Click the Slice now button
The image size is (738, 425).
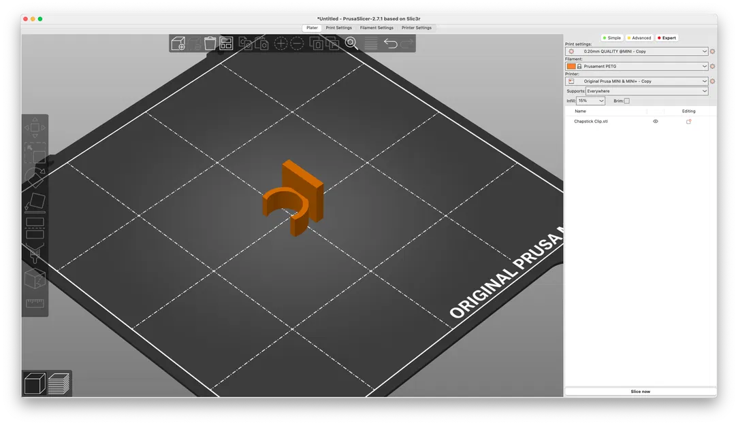(x=641, y=391)
